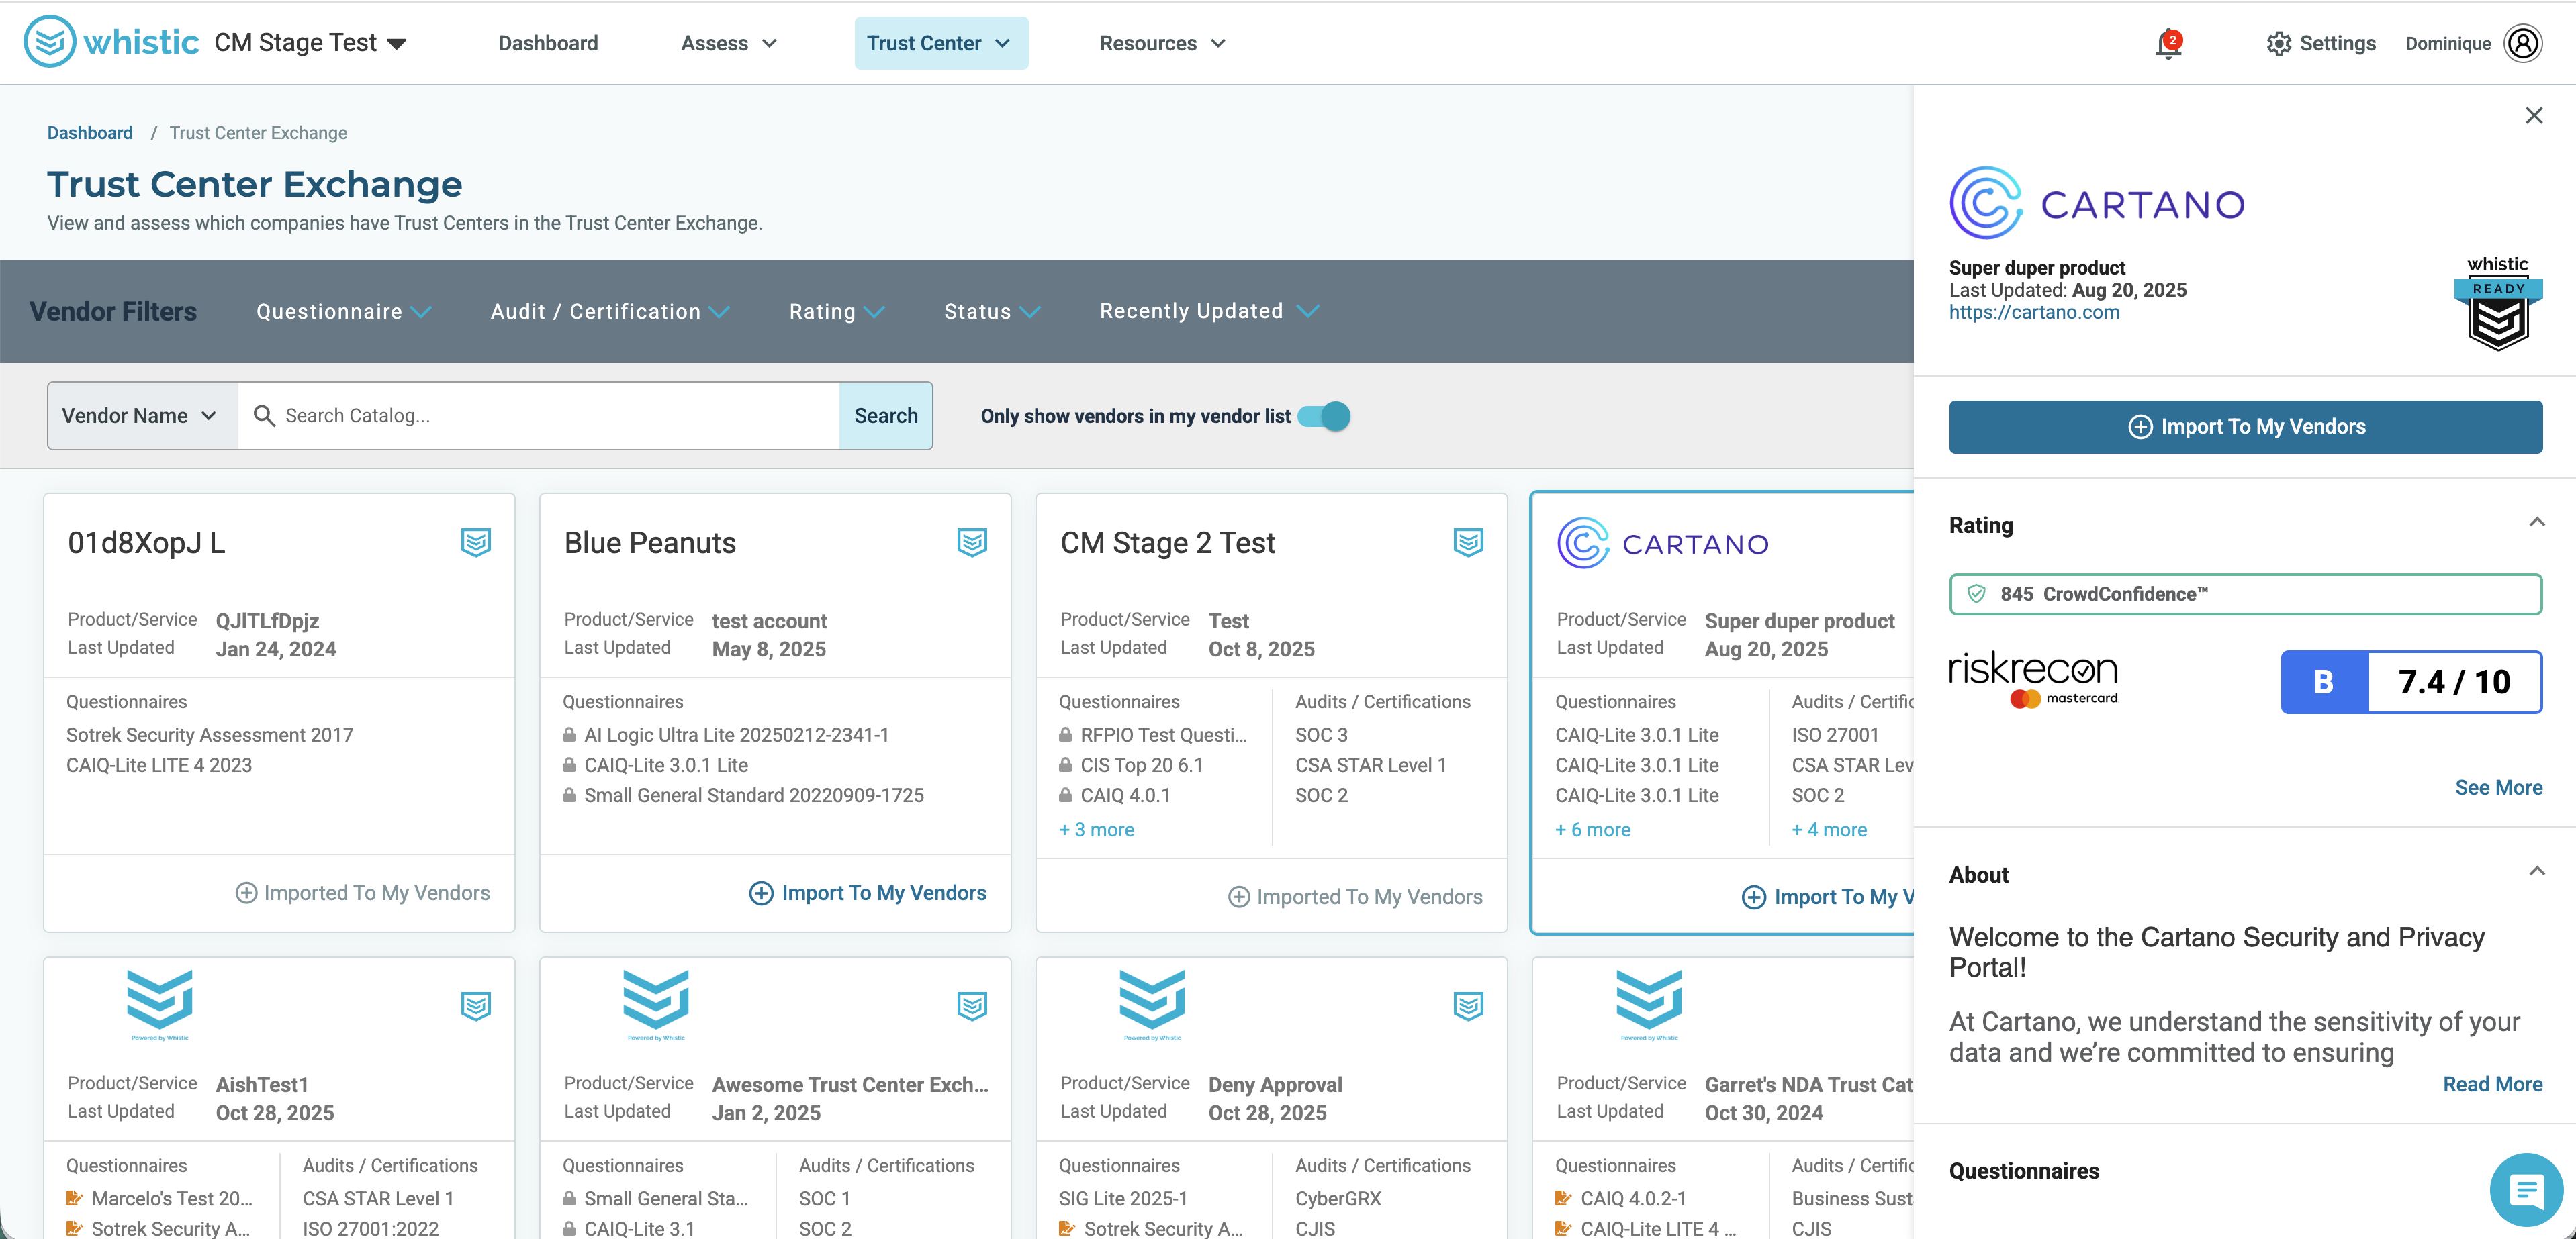2576x1239 pixels.
Task: Click shield badge on Deny Approval card
Action: click(1468, 1006)
